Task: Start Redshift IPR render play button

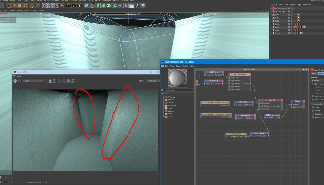Action: point(15,81)
